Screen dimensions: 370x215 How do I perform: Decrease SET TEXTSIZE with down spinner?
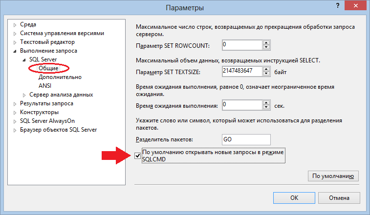click(x=266, y=74)
